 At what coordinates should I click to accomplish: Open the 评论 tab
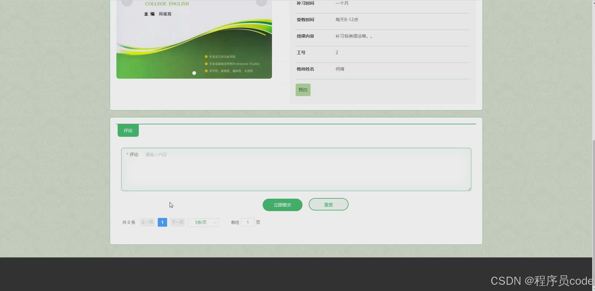(x=128, y=131)
